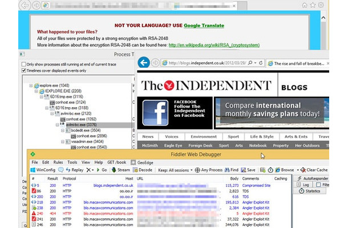Screen dimensions: 348x228
Task: Open the Edit menu in Fiddler
Action: (46, 162)
